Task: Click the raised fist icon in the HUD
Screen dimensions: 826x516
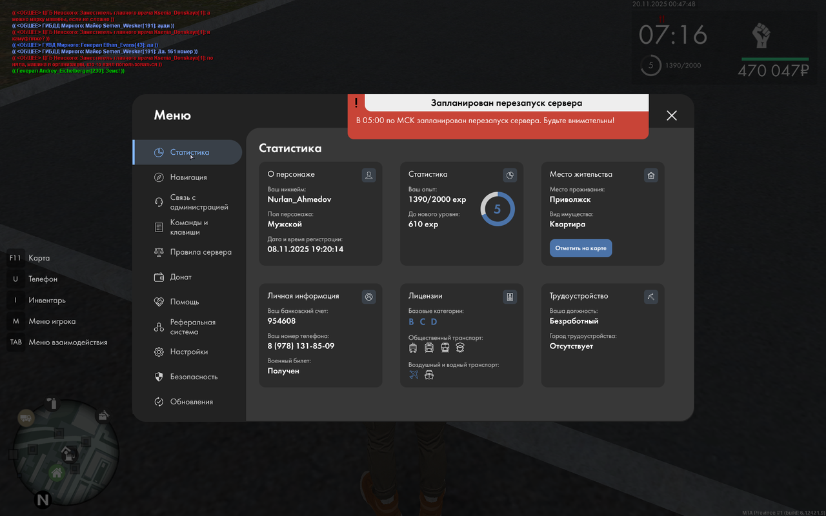Action: 761,36
